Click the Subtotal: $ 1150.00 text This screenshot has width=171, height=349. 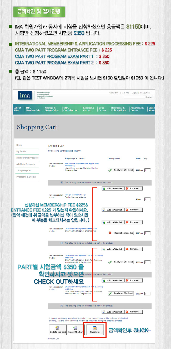(x=72, y=151)
